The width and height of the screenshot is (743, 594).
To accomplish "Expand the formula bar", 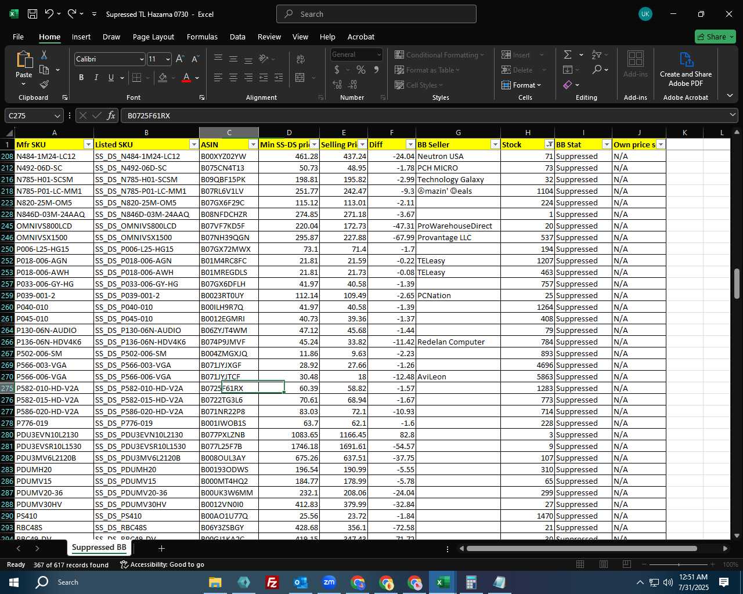I will [733, 115].
